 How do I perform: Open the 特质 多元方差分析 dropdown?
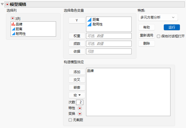(x=158, y=17)
